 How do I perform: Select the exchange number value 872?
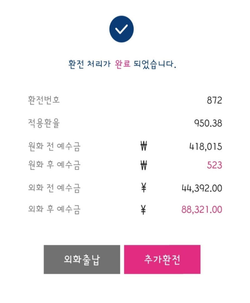pyautogui.click(x=214, y=100)
